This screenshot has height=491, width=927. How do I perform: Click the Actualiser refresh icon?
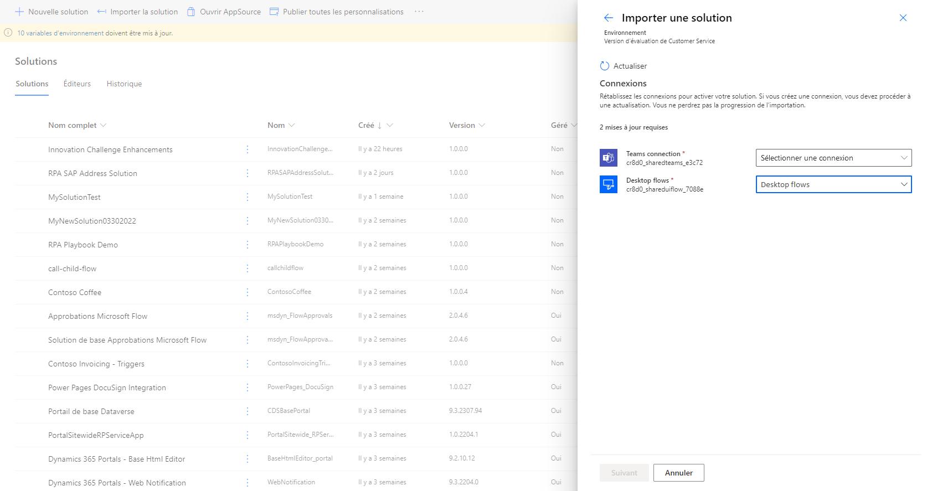tap(605, 66)
